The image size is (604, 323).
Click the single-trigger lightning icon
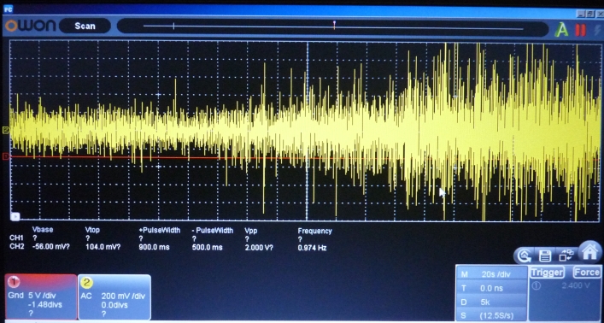[596, 30]
